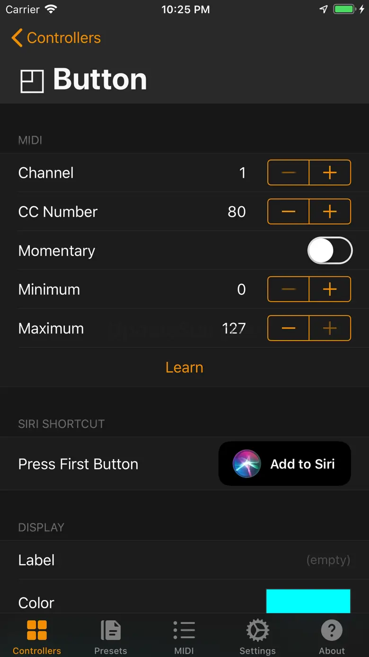Open the About question mark tab
The height and width of the screenshot is (657, 369).
click(x=332, y=631)
